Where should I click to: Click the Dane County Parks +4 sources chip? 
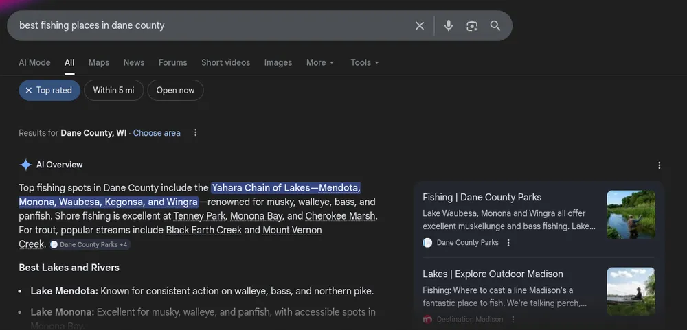click(89, 245)
